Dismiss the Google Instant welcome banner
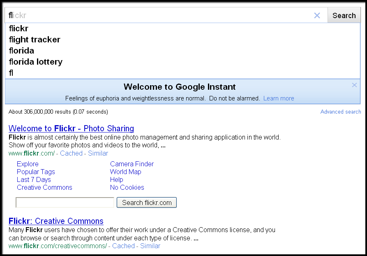The height and width of the screenshot is (256, 367). (x=354, y=85)
